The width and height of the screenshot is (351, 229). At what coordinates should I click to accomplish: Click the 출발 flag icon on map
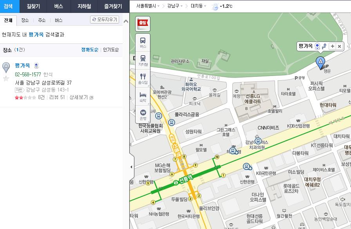143,24
